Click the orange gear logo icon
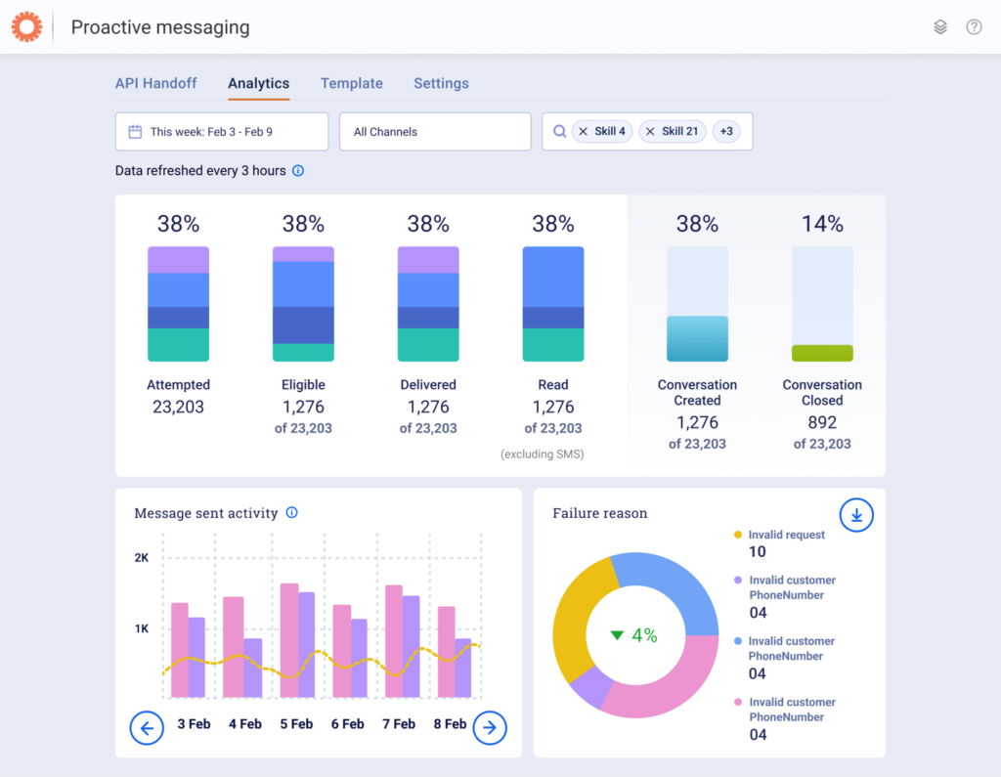 (x=26, y=26)
